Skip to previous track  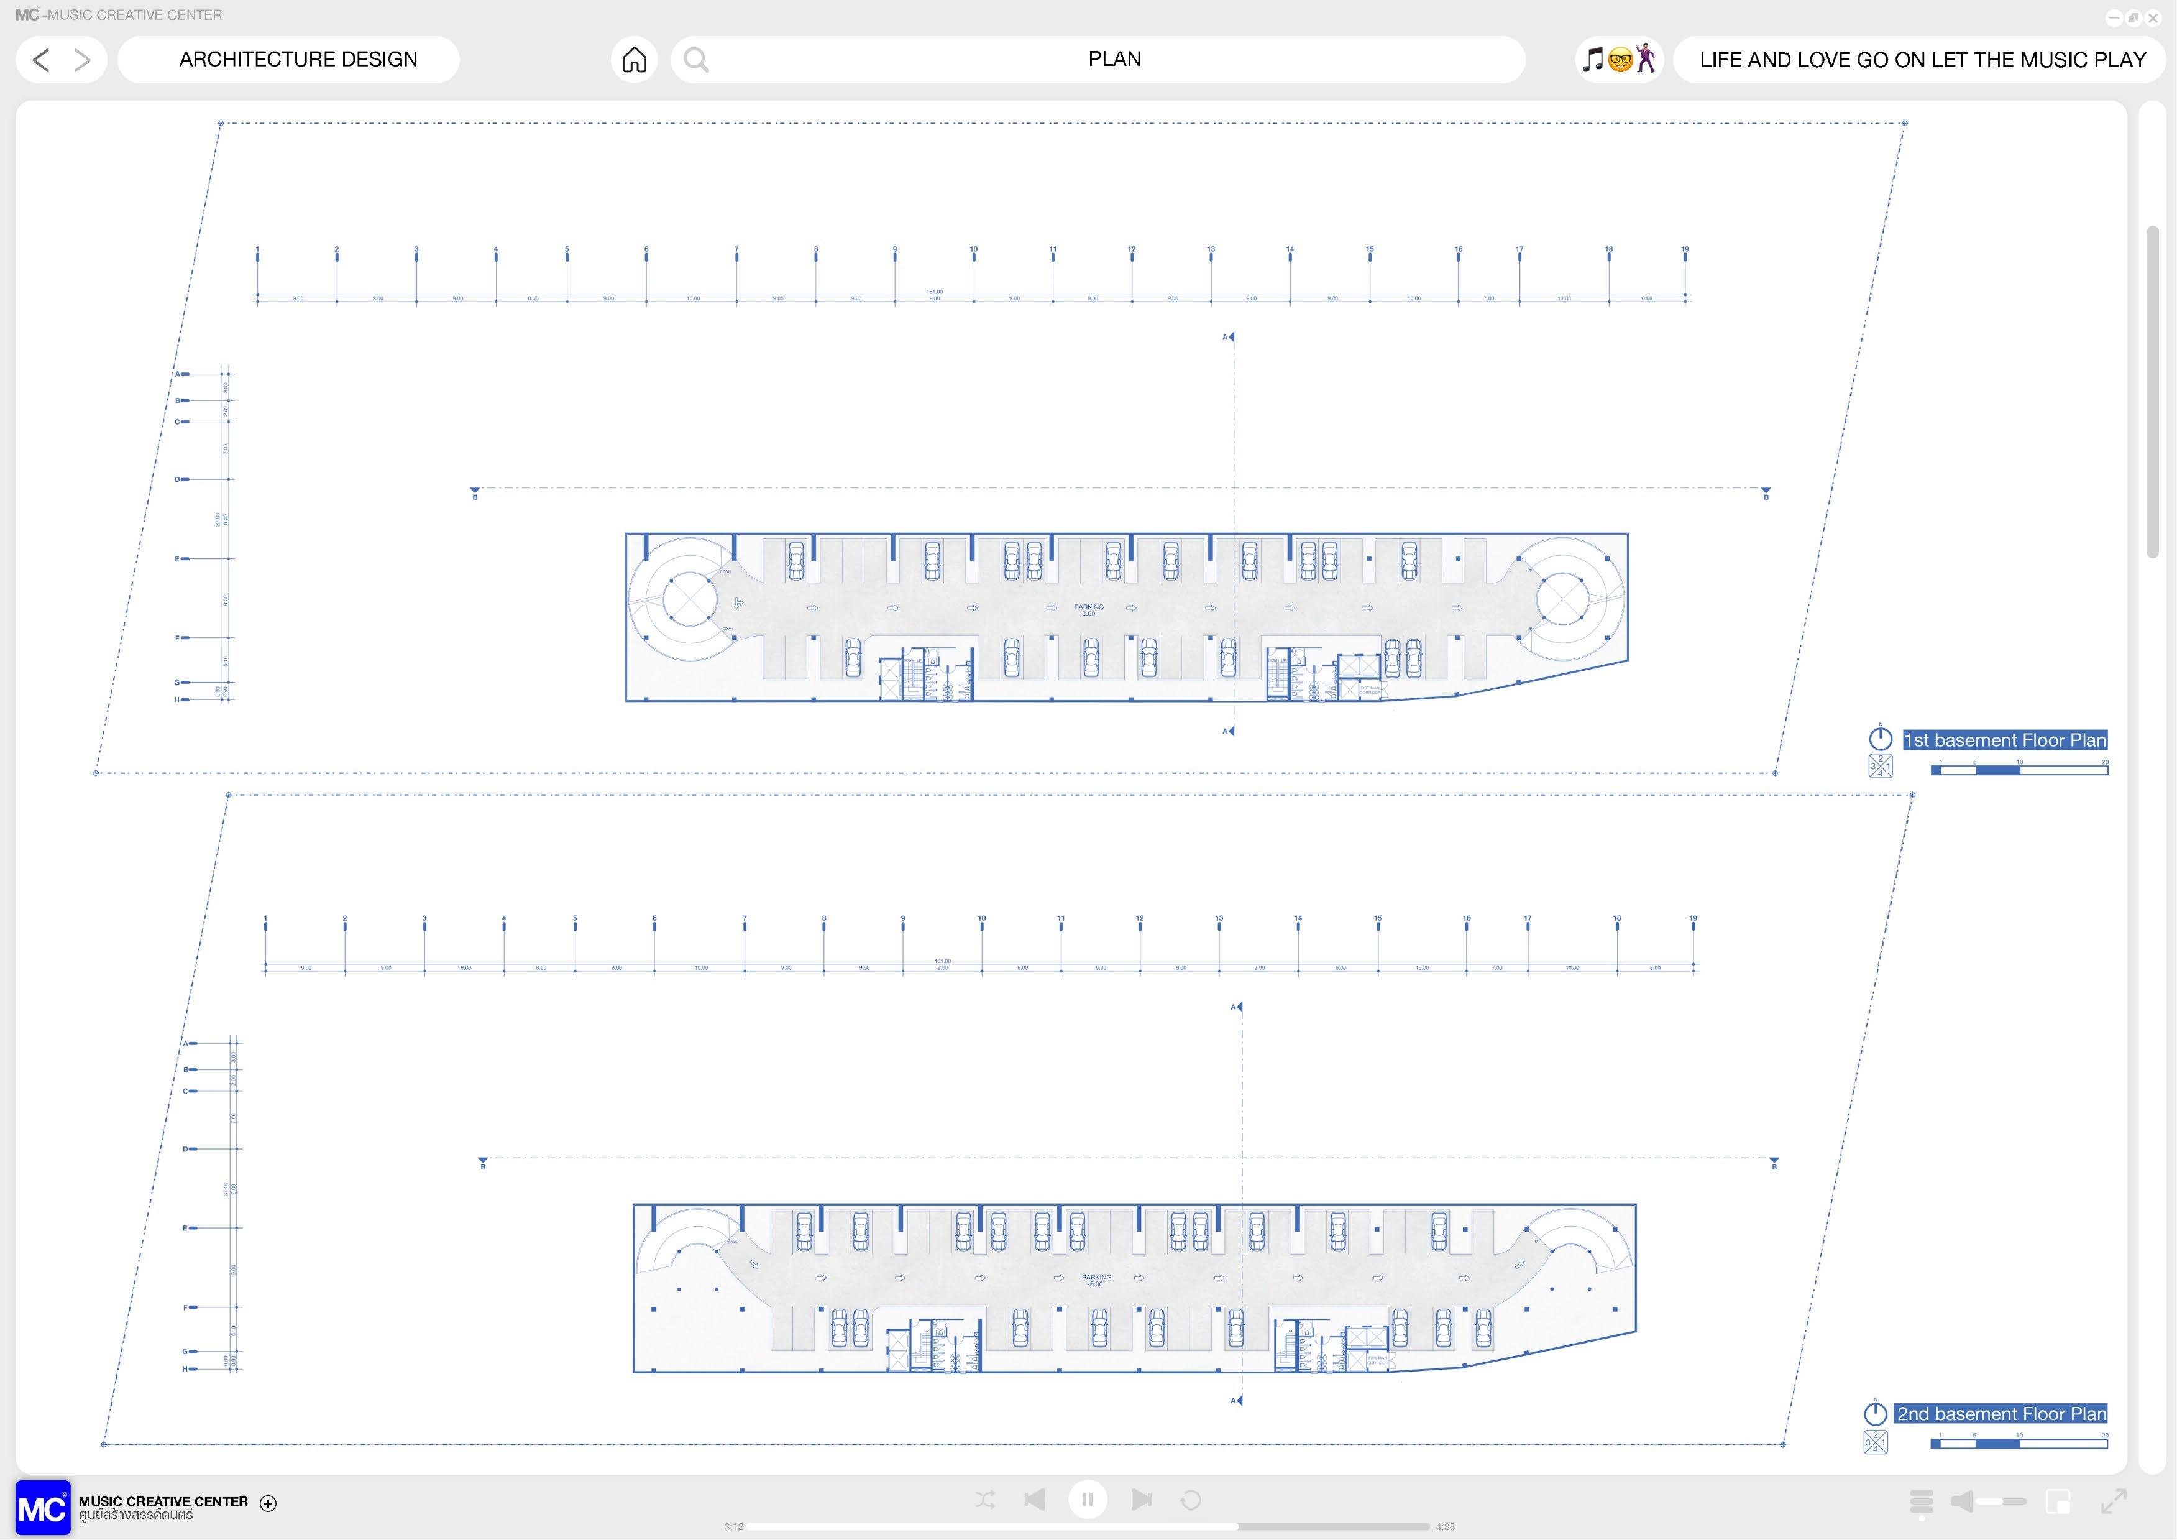click(x=1035, y=1499)
